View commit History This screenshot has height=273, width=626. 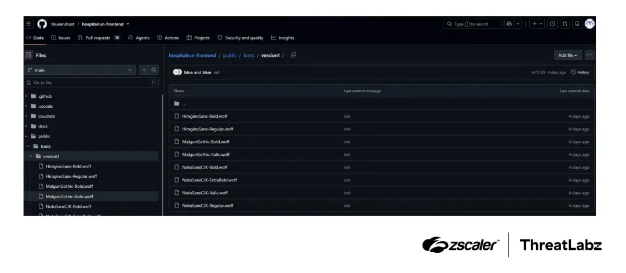click(580, 72)
